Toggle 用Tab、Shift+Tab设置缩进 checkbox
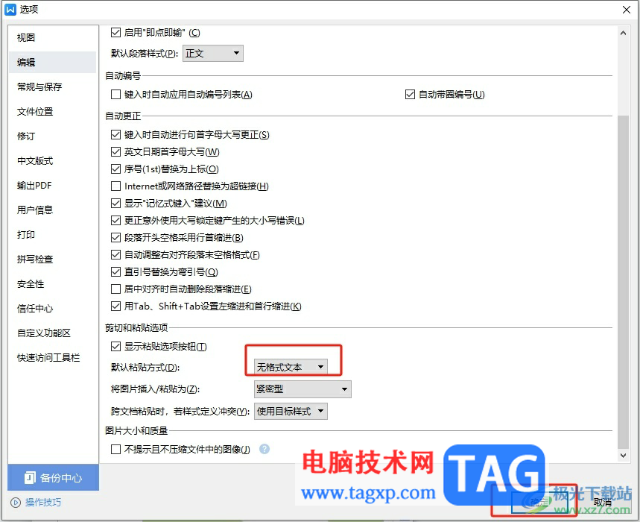The image size is (640, 522). (116, 306)
